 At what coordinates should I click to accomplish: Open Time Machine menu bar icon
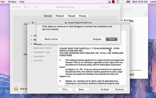click(118, 2)
